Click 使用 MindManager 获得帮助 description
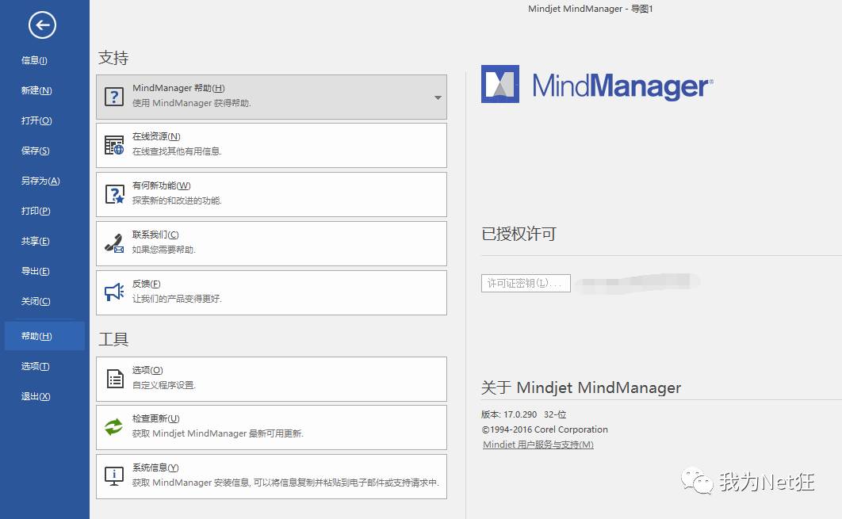The width and height of the screenshot is (842, 519). 192,103
